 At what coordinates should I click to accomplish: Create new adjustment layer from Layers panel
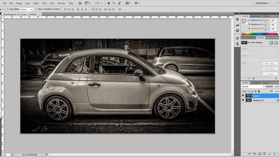coord(265,154)
